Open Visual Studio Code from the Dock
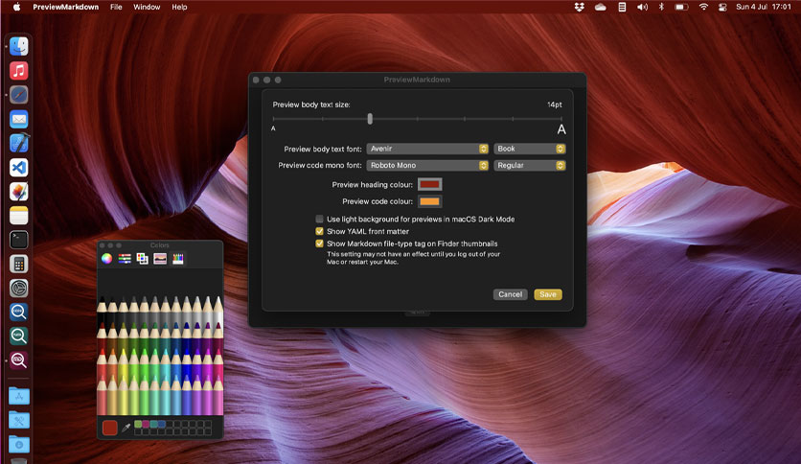This screenshot has width=801, height=464. click(19, 167)
